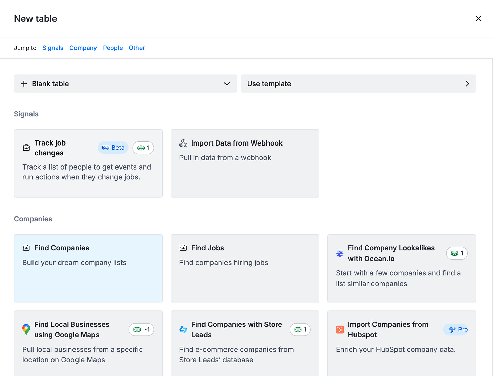Open the Use template option
Viewport: 493px width, 376px height.
click(358, 84)
